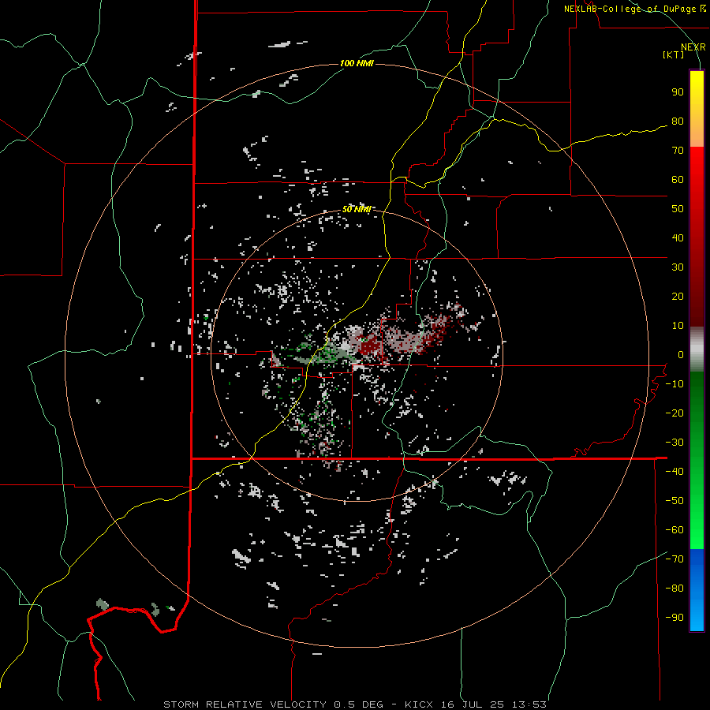
Task: Click the positive "30" scale value
Action: coord(678,267)
